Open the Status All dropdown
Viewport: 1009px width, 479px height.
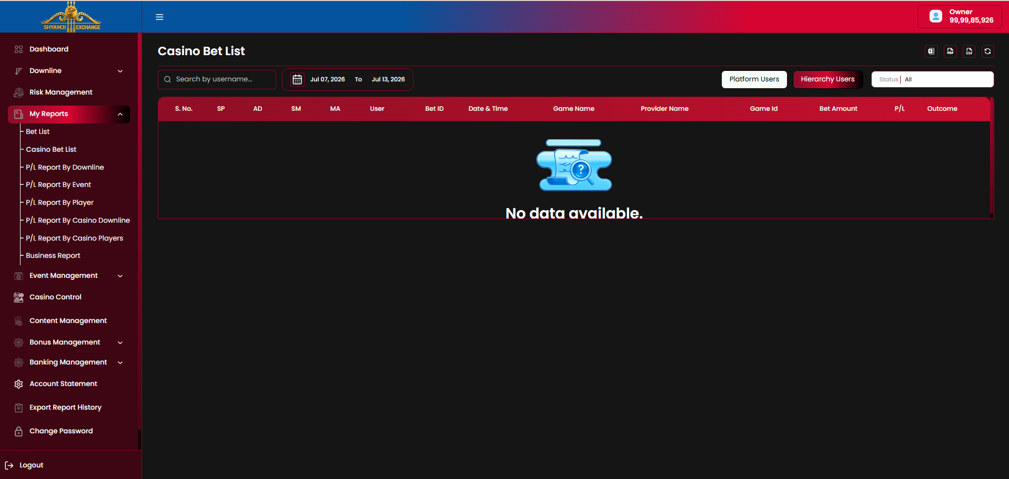point(932,79)
